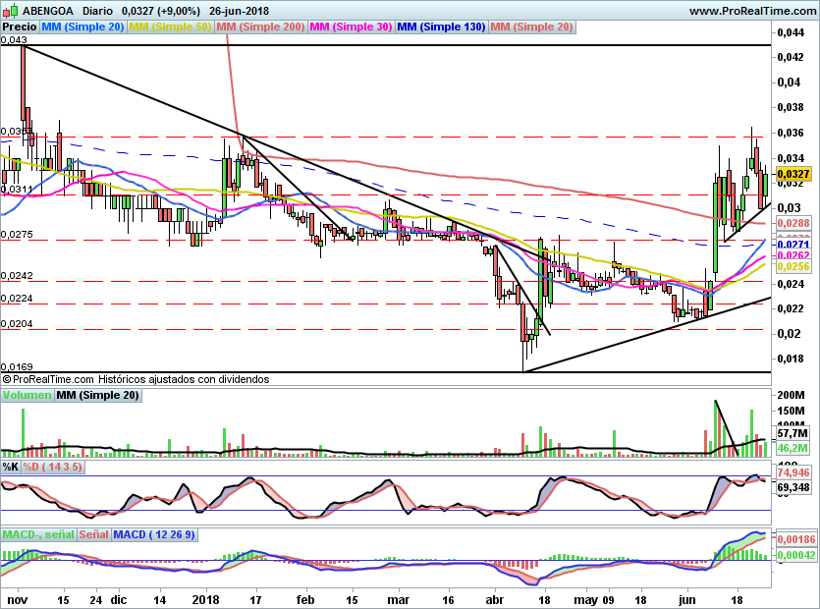Click the %K stochastic label
This screenshot has height=609, width=820.
pos(11,467)
